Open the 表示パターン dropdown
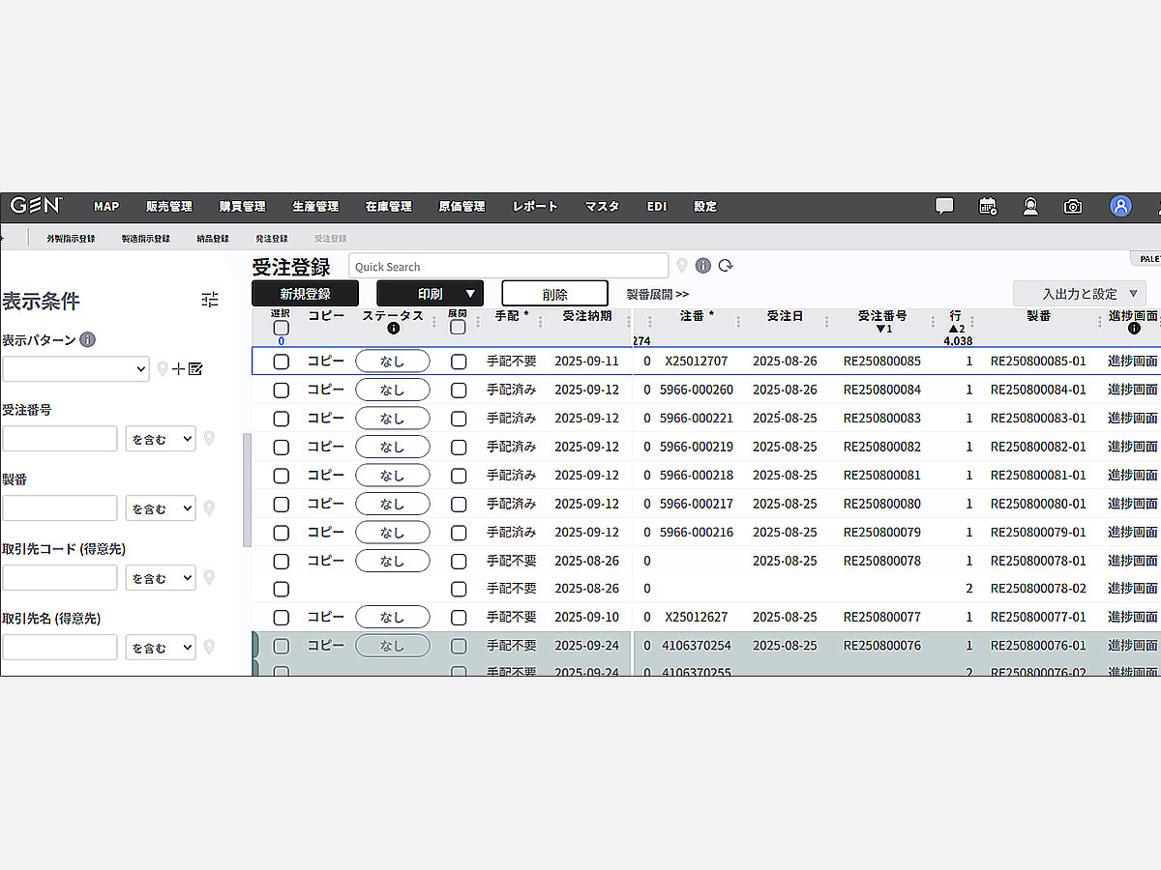 75,369
